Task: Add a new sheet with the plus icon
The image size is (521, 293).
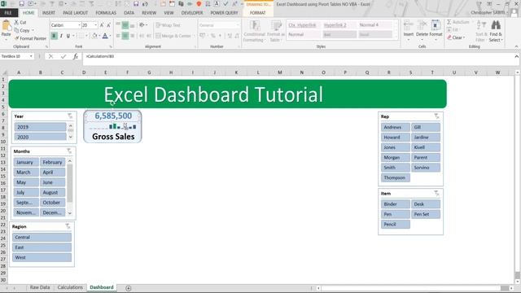Action: coord(129,288)
